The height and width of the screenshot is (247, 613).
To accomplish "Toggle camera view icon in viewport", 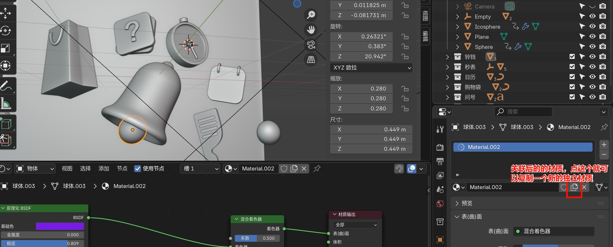I will click(x=311, y=45).
